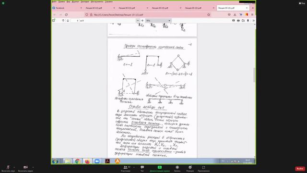The image size is (307, 173).
Task: Click the tracking protection shield in address bar
Action: coord(87,15)
